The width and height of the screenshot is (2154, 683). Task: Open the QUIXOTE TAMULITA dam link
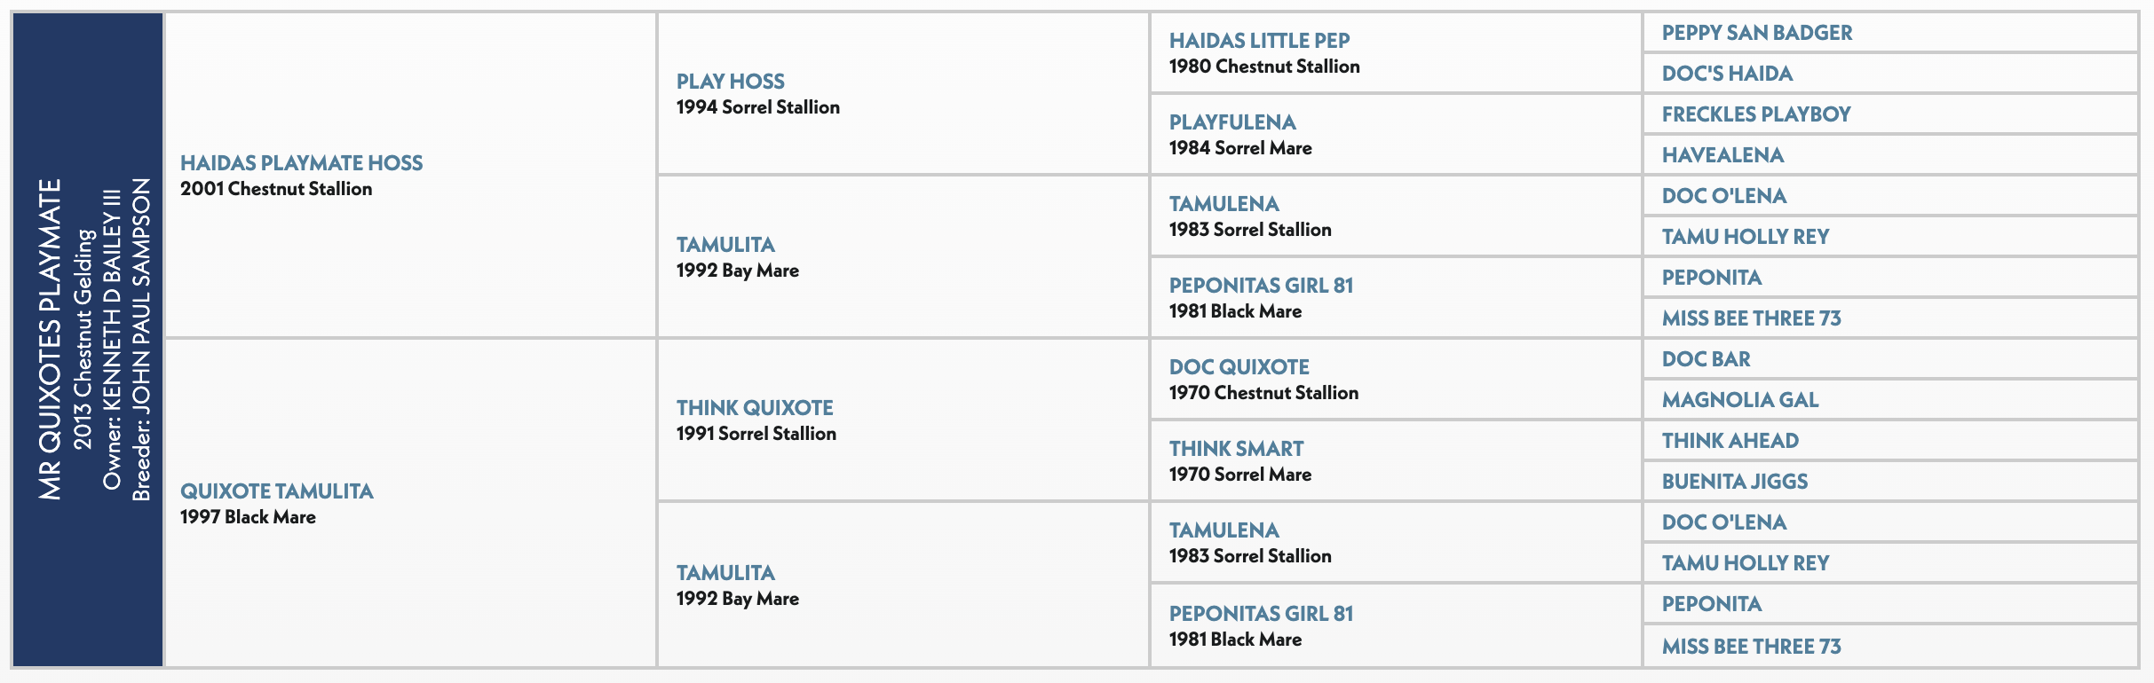[x=276, y=491]
